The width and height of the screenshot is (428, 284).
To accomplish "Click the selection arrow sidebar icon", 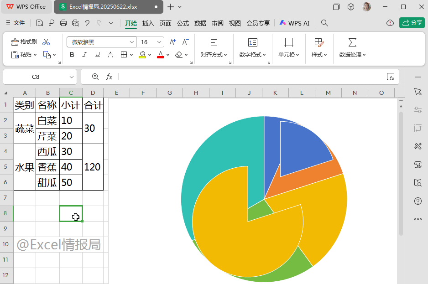I will (418, 92).
